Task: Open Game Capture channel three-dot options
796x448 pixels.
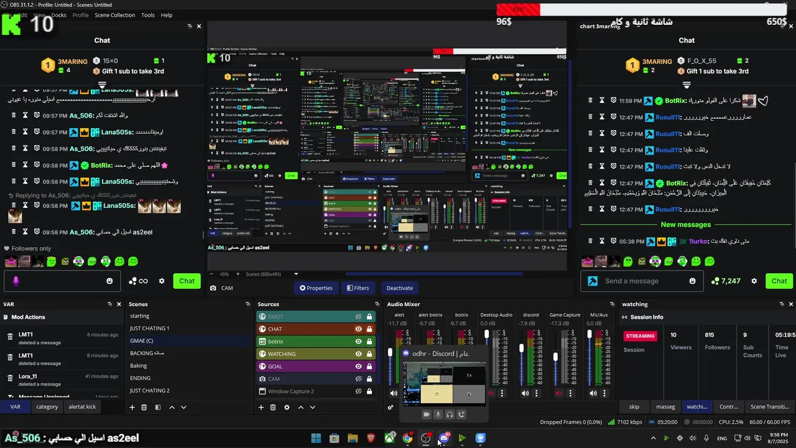Action: pos(570,393)
